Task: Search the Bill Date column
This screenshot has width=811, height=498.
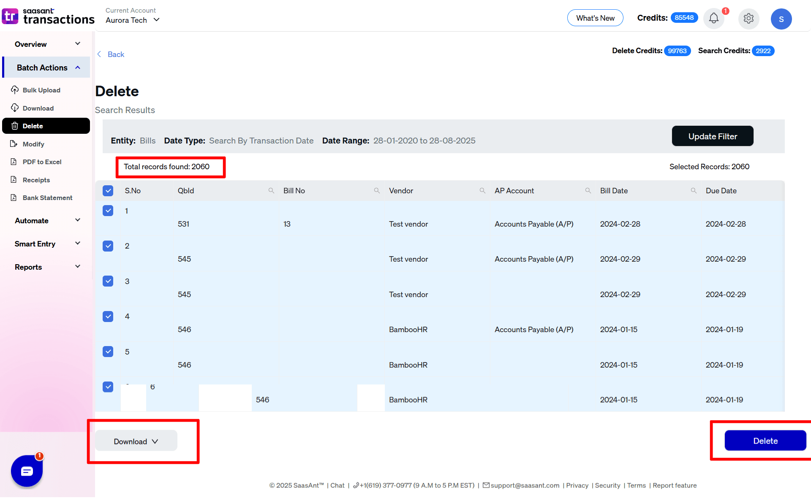Action: [x=694, y=191]
